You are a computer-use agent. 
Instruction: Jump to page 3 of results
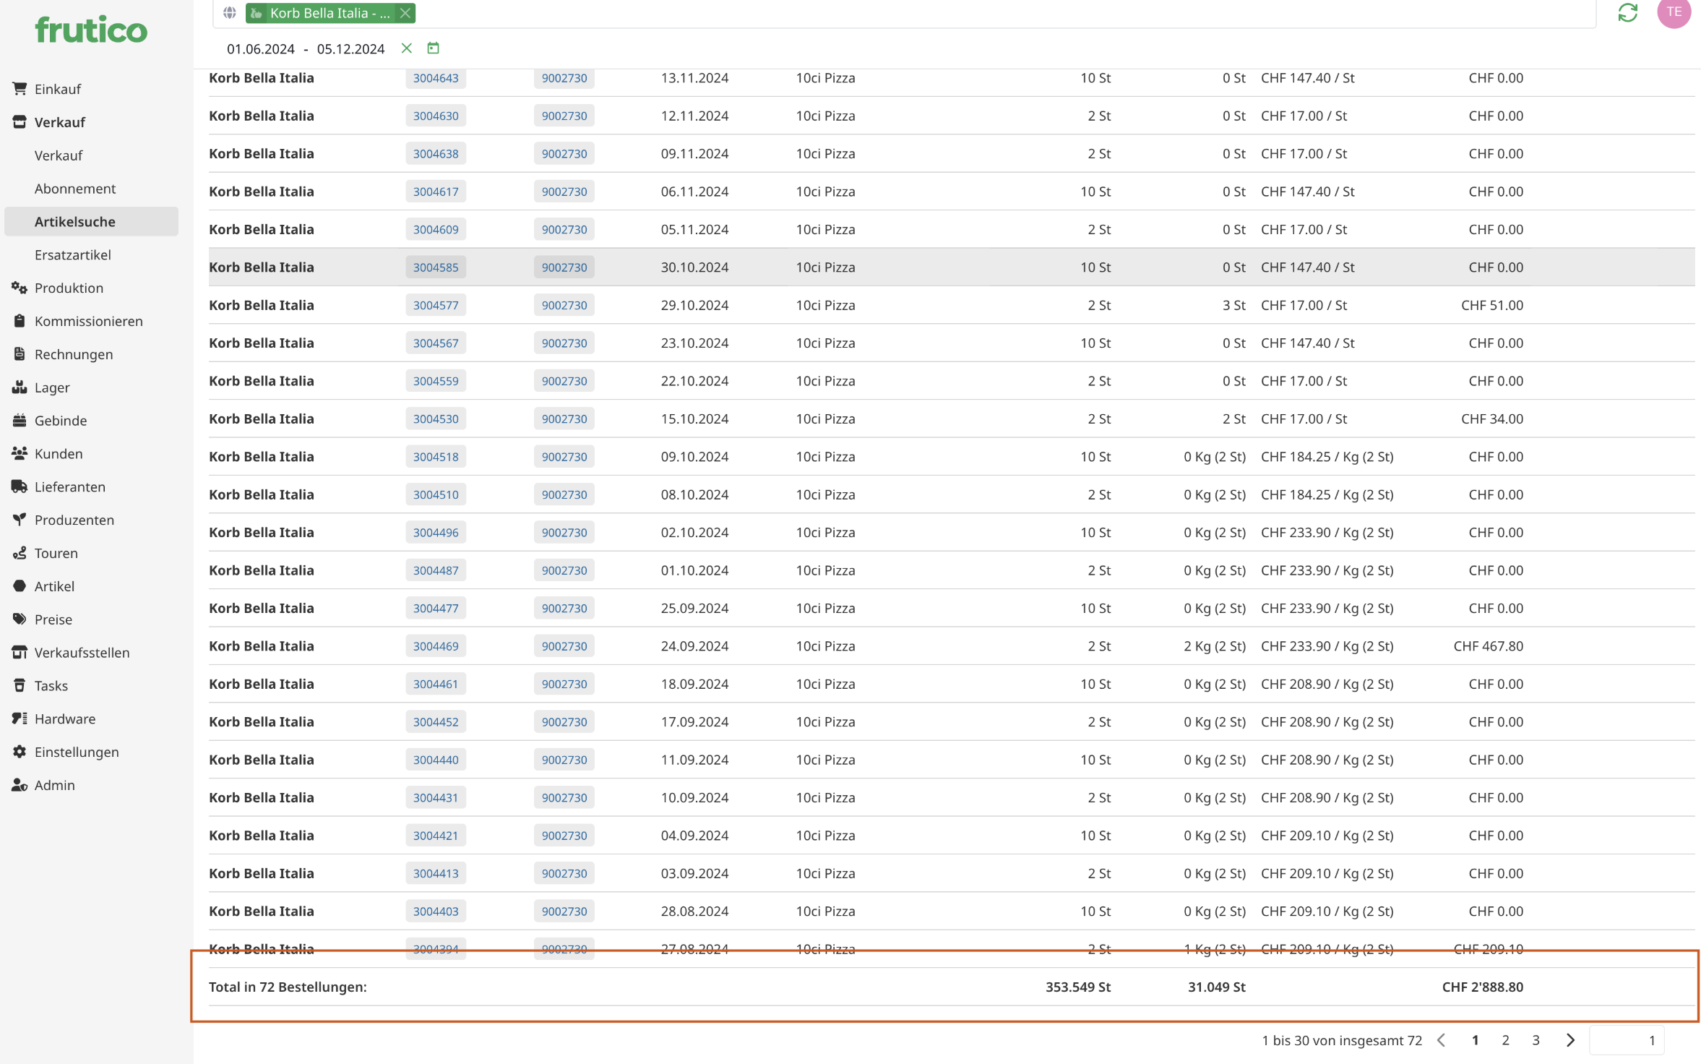[x=1536, y=1040]
